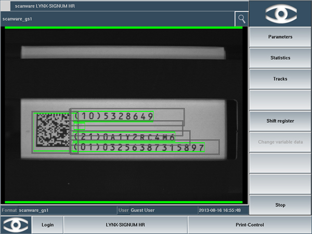The image size is (312, 234).
Task: Open the Tracks view
Action: point(280,79)
